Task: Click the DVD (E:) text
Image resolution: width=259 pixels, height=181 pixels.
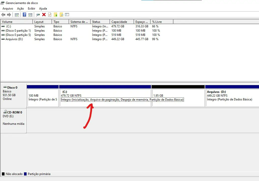Action: point(8,116)
